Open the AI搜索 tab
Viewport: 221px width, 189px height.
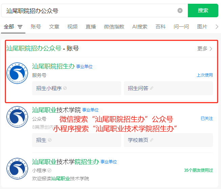[140, 27]
